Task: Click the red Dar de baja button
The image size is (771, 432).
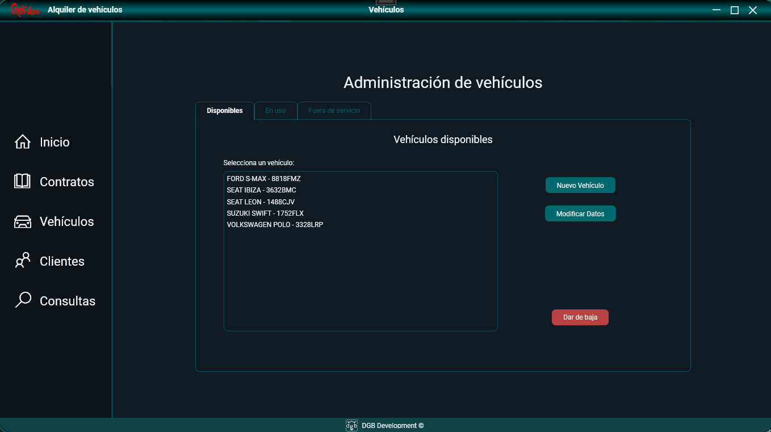Action: (580, 317)
